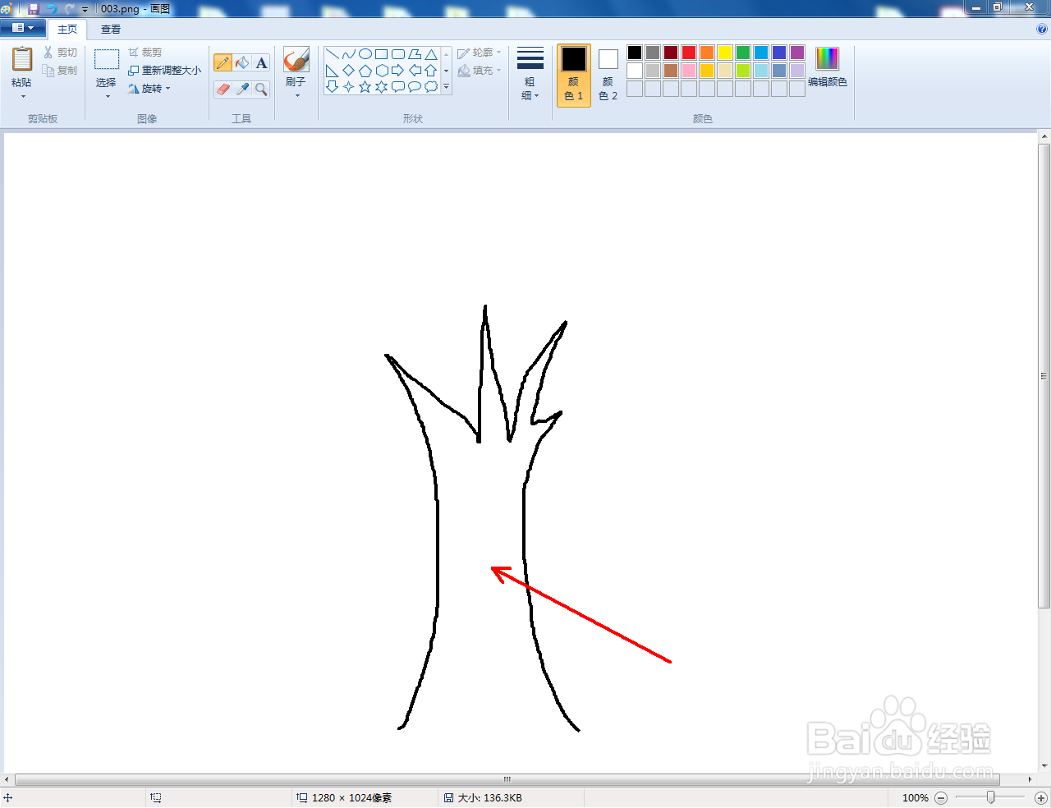
Task: Switch to the 查看 View tab
Action: click(111, 29)
